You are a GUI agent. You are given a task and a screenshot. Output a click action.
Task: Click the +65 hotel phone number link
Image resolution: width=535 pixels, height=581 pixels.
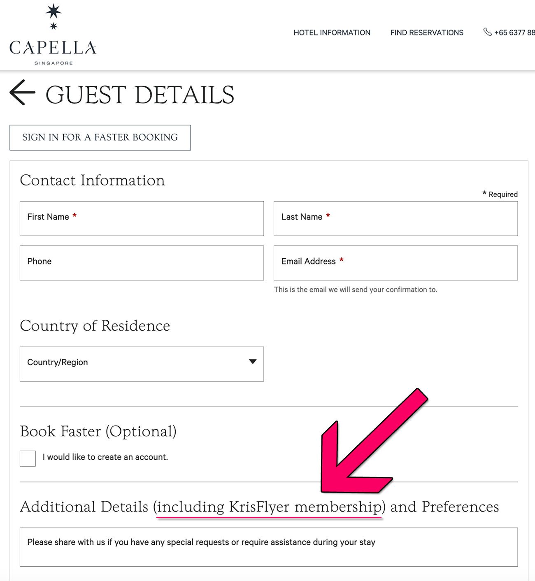pyautogui.click(x=514, y=32)
